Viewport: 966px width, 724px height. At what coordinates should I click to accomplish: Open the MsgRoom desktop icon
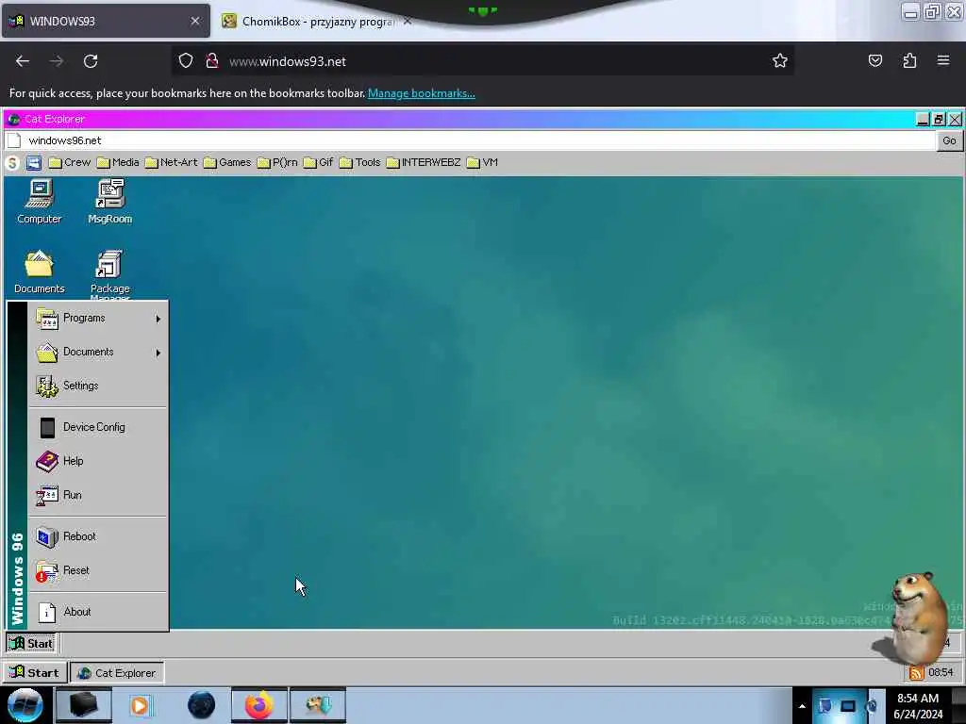click(x=110, y=202)
